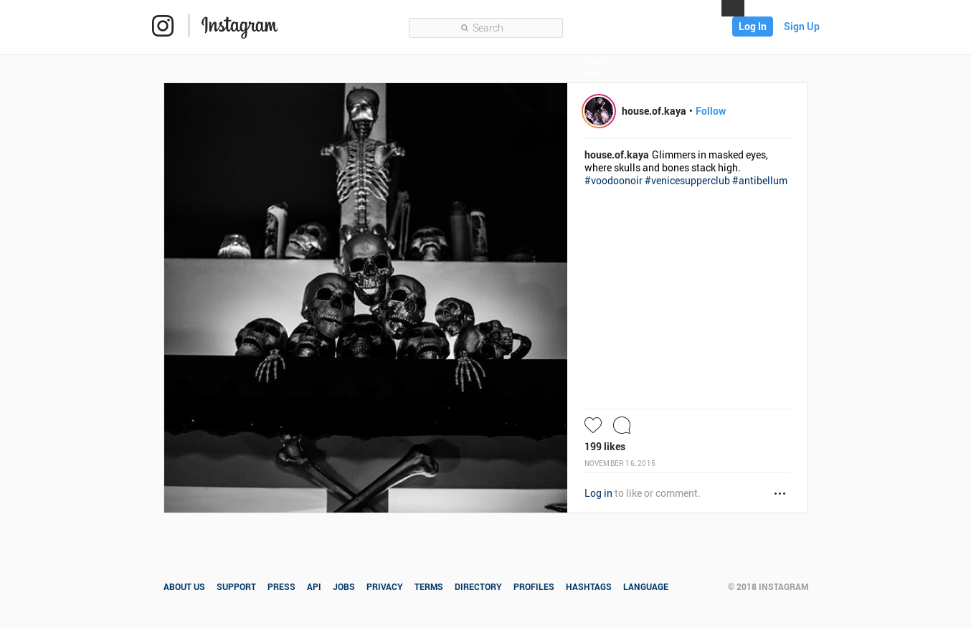This screenshot has height=628, width=971.
Task: Click the Instagram wordmark logo
Action: click(x=240, y=27)
